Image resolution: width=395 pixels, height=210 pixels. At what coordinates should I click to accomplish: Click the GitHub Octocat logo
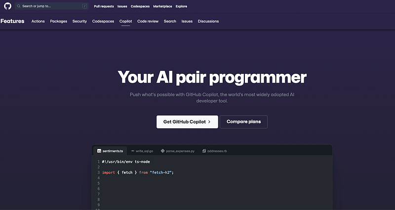(7, 6)
